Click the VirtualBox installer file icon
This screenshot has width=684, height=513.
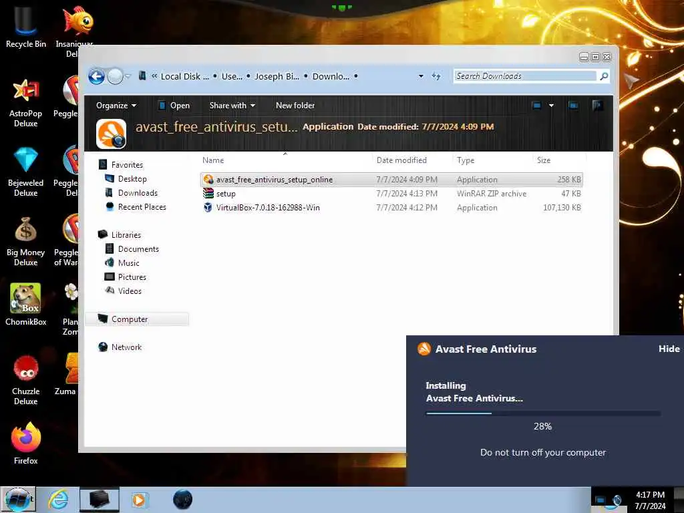(208, 207)
